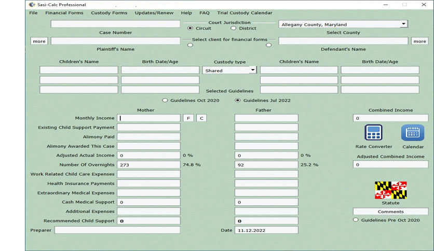The width and height of the screenshot is (434, 251).
Task: Choose the Plaintiff as financial forms client
Action: coord(190,45)
